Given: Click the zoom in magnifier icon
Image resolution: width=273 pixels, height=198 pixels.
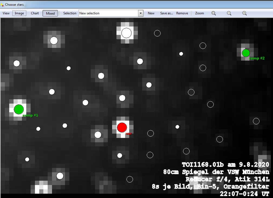Looking at the screenshot, I should tap(245, 13).
